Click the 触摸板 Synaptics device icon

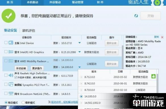11,85
